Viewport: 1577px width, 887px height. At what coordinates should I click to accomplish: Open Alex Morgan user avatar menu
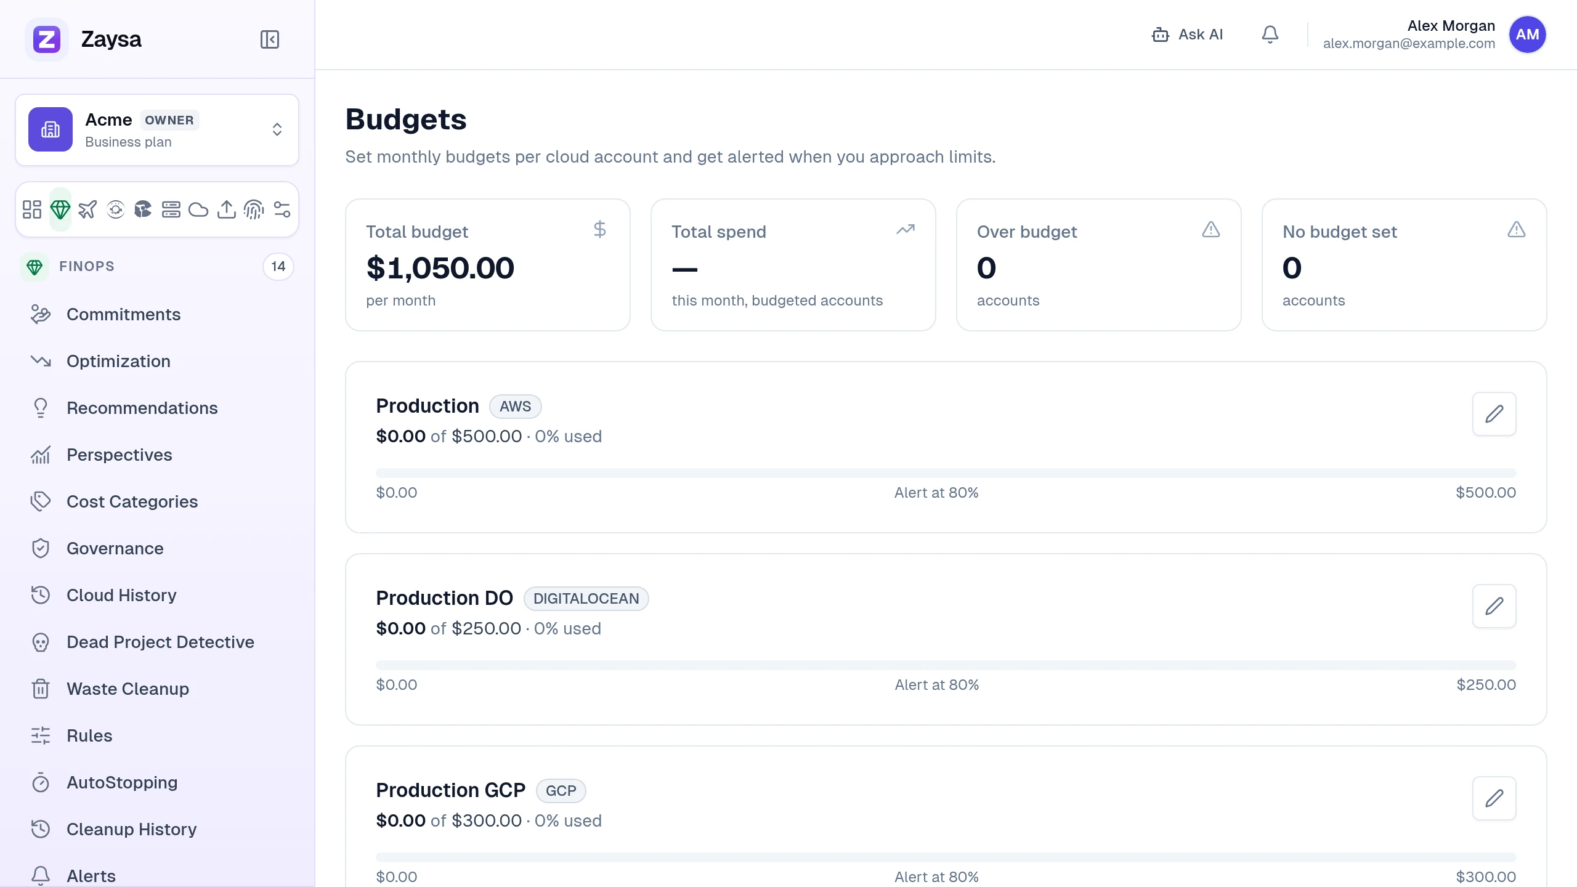(x=1527, y=34)
